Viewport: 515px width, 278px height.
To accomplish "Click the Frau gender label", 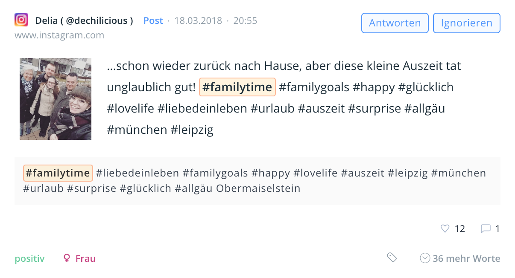I will coord(85,258).
